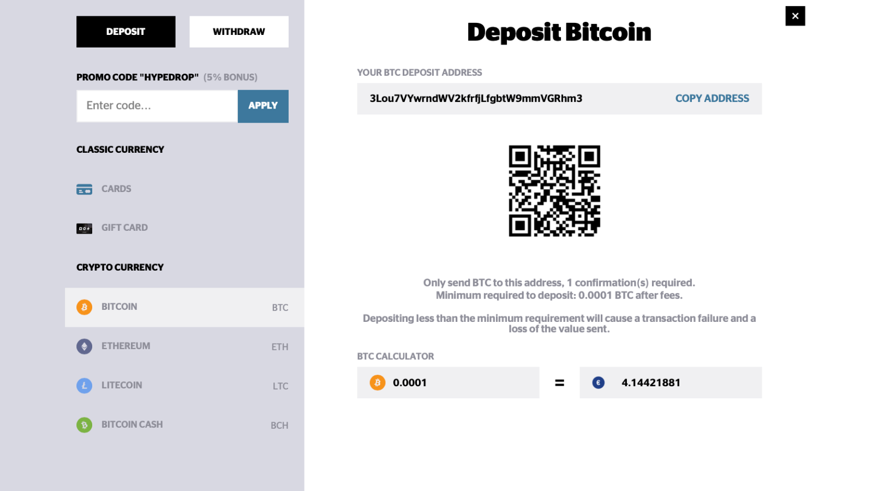Choose Ethereum ETH as deposit method
Image resolution: width=873 pixels, height=491 pixels.
[184, 346]
